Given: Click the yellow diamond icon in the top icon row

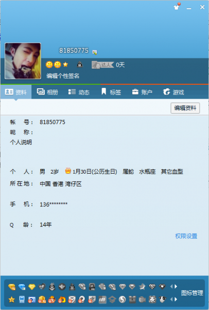Looking at the screenshot, I should (32, 287).
